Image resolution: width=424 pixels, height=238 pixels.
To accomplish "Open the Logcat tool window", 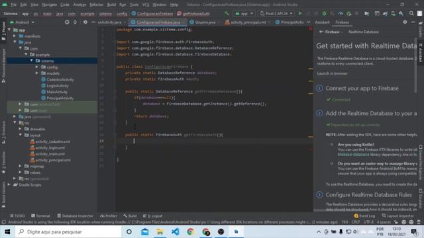I will click(x=153, y=216).
